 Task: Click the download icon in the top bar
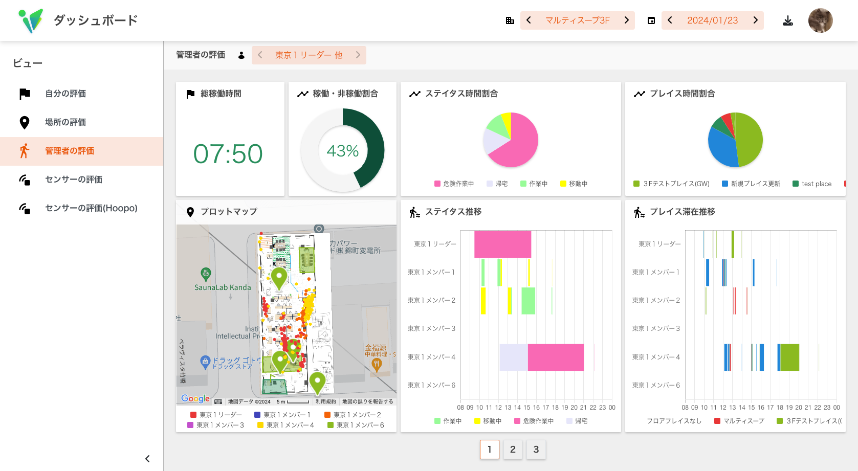pos(788,20)
